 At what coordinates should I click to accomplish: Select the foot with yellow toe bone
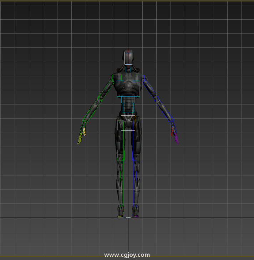[121, 212]
